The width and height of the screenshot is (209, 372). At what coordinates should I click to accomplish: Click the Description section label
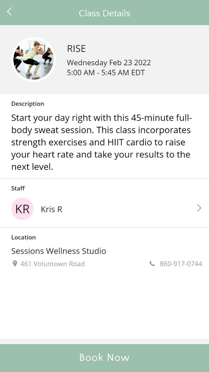pos(27,104)
